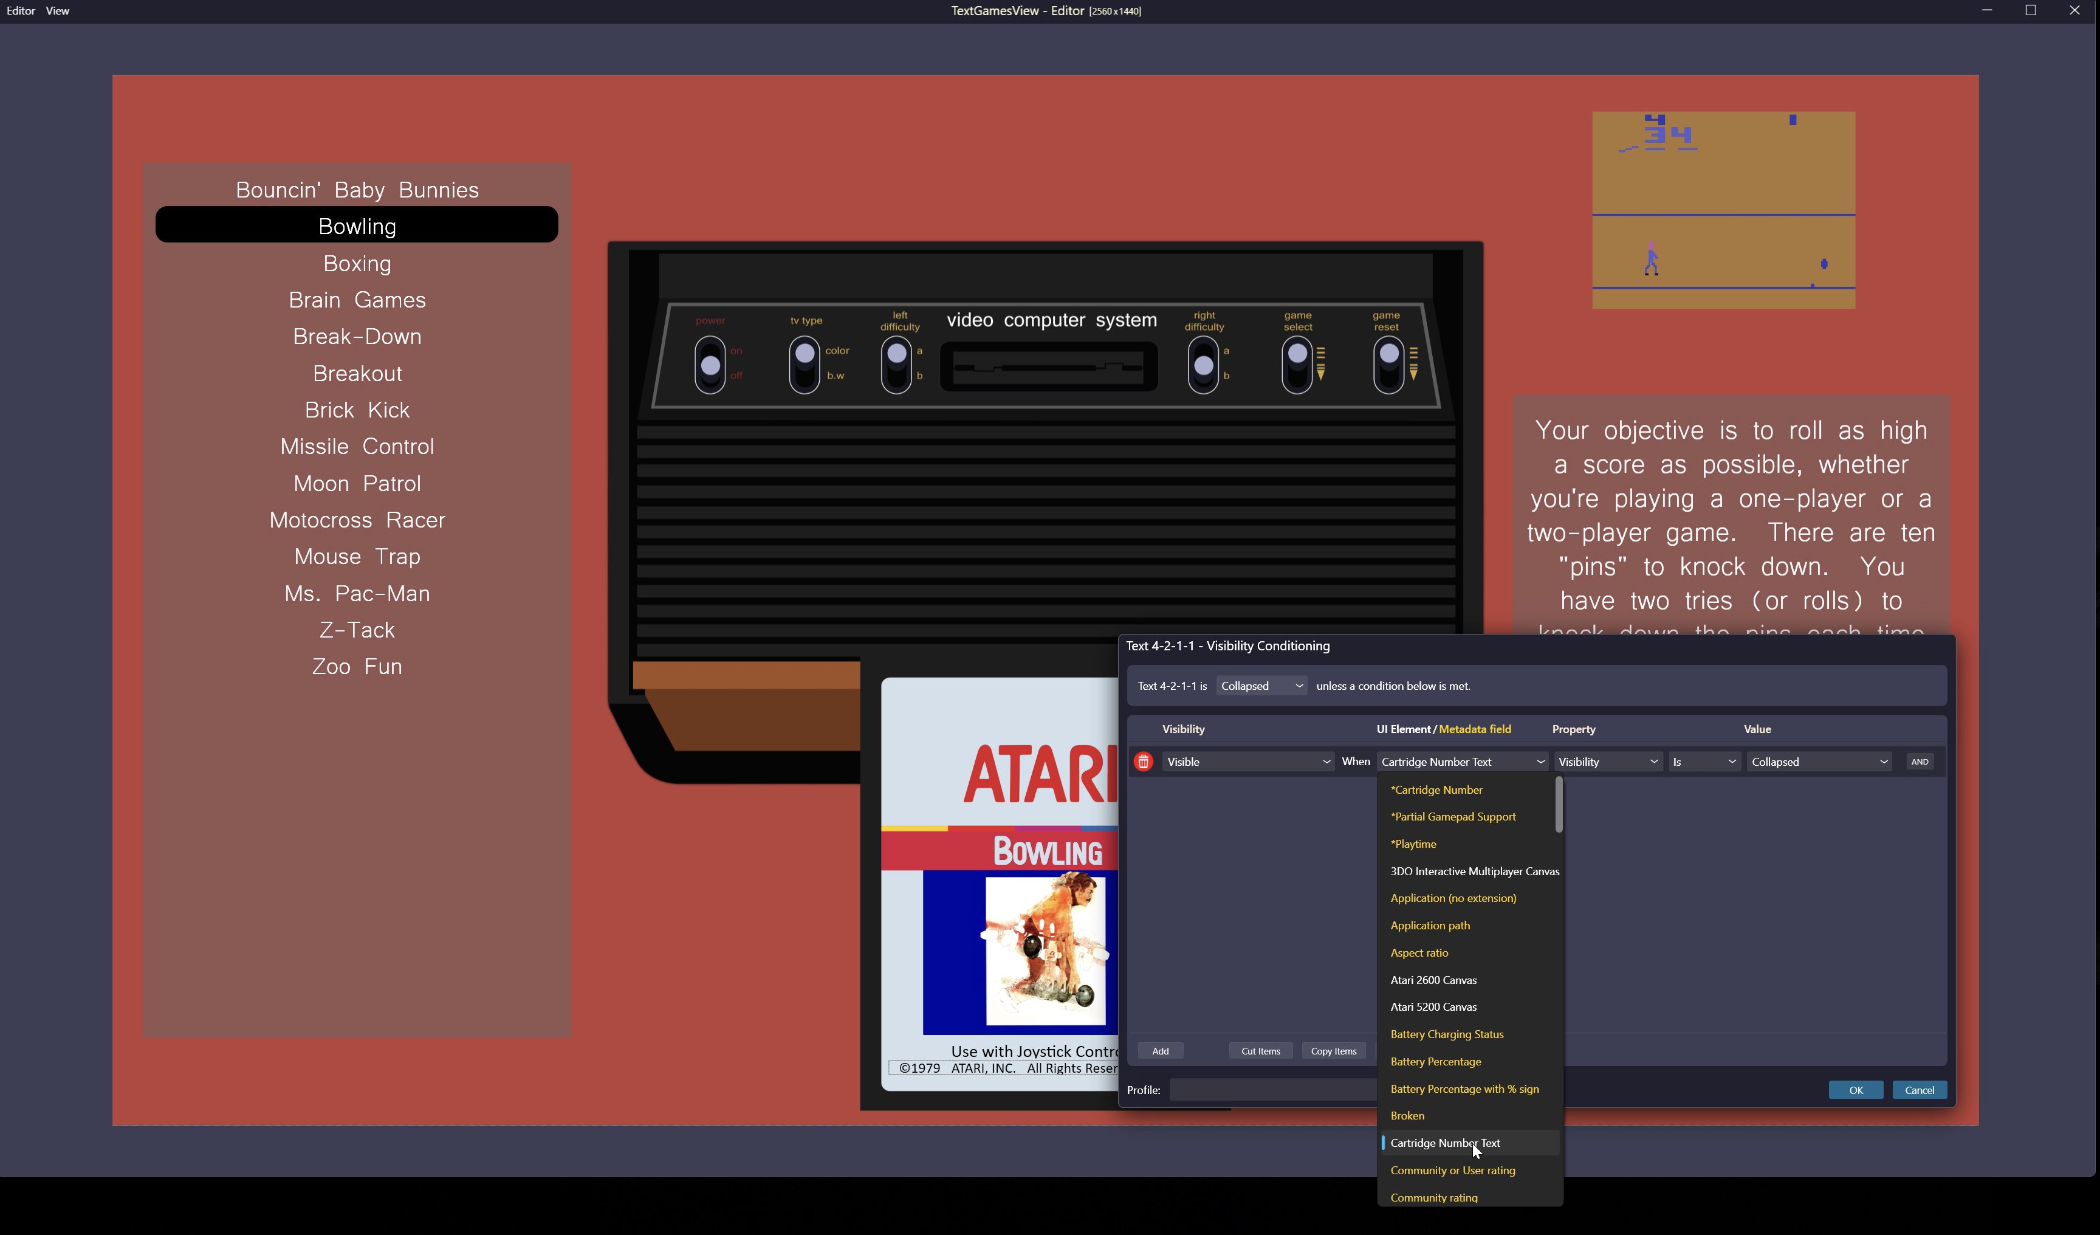Click the right difficulty switch
The height and width of the screenshot is (1235, 2100).
1204,364
